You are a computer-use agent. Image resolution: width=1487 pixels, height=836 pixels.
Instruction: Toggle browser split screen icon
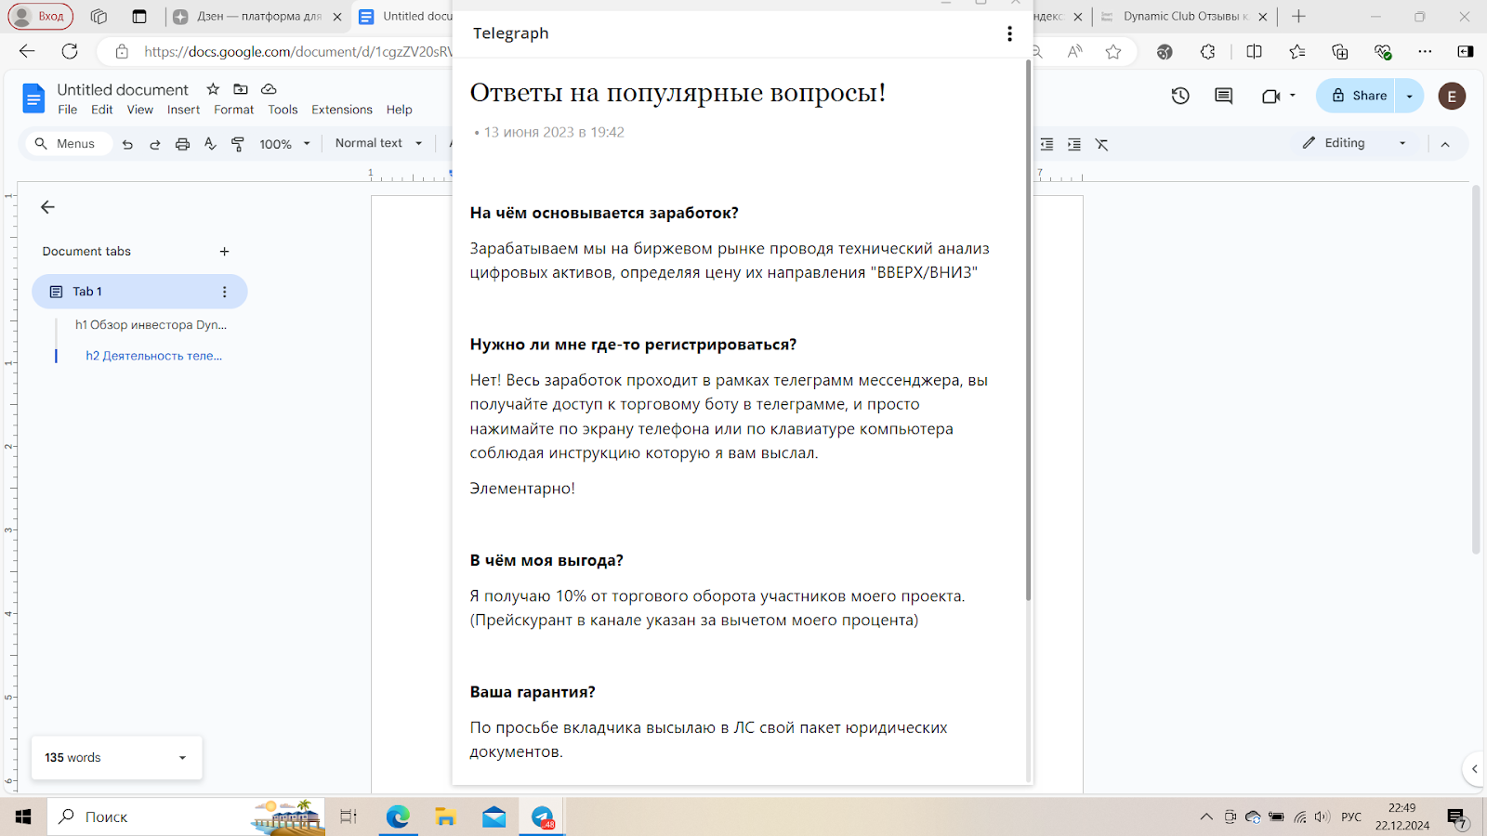[x=1255, y=52]
